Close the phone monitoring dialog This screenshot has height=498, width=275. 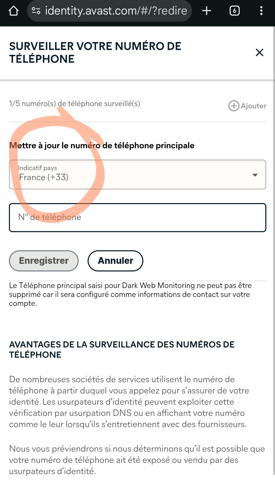click(x=259, y=53)
